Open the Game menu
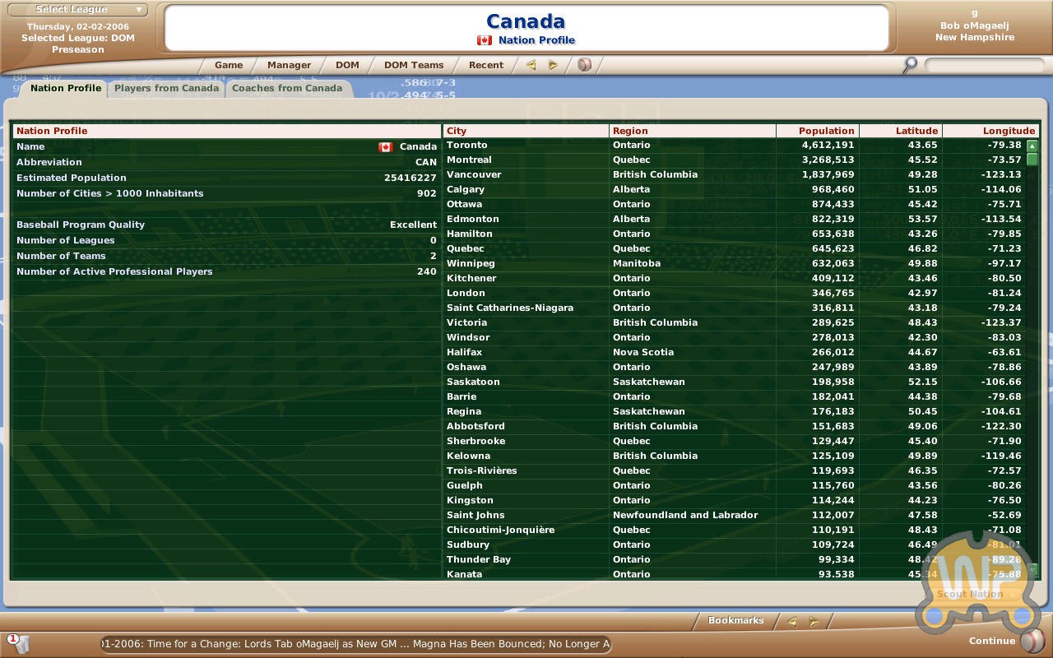 pos(228,65)
